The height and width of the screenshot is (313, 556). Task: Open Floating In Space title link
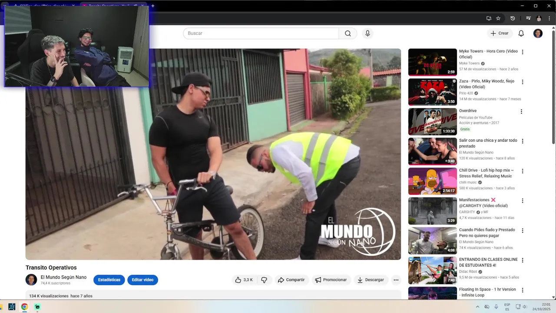487,292
